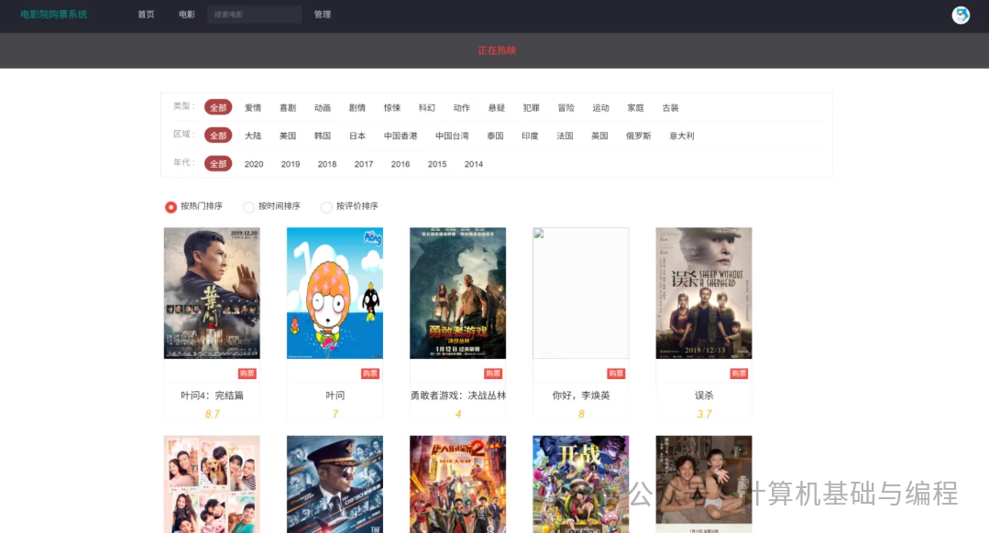Filter by genre 冒险
Viewport: 989px width, 533px height.
566,108
